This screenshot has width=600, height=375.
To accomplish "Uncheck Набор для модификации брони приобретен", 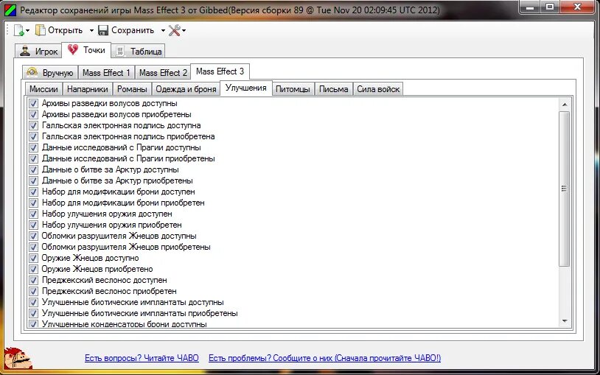I will 34,203.
